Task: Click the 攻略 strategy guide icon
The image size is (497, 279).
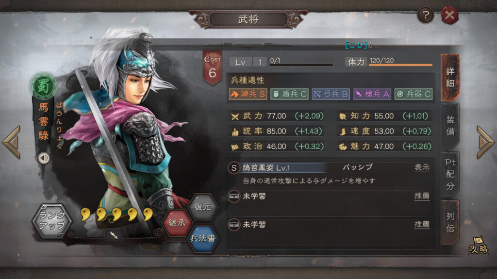Action: [478, 245]
